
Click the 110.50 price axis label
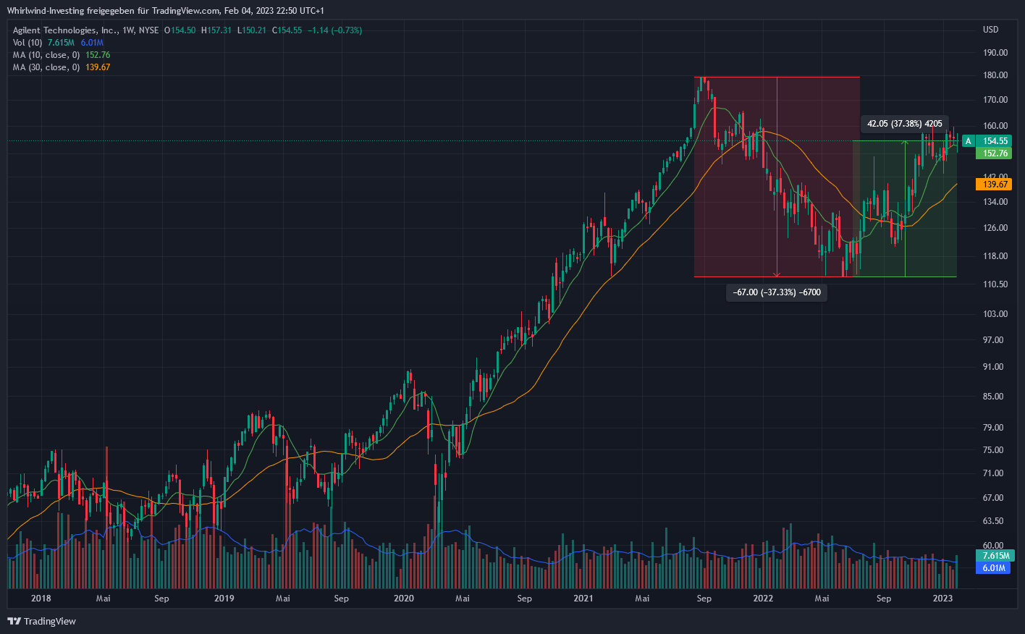click(995, 284)
